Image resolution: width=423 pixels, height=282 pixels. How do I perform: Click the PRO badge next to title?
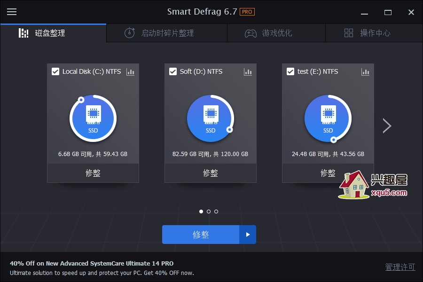coord(247,12)
